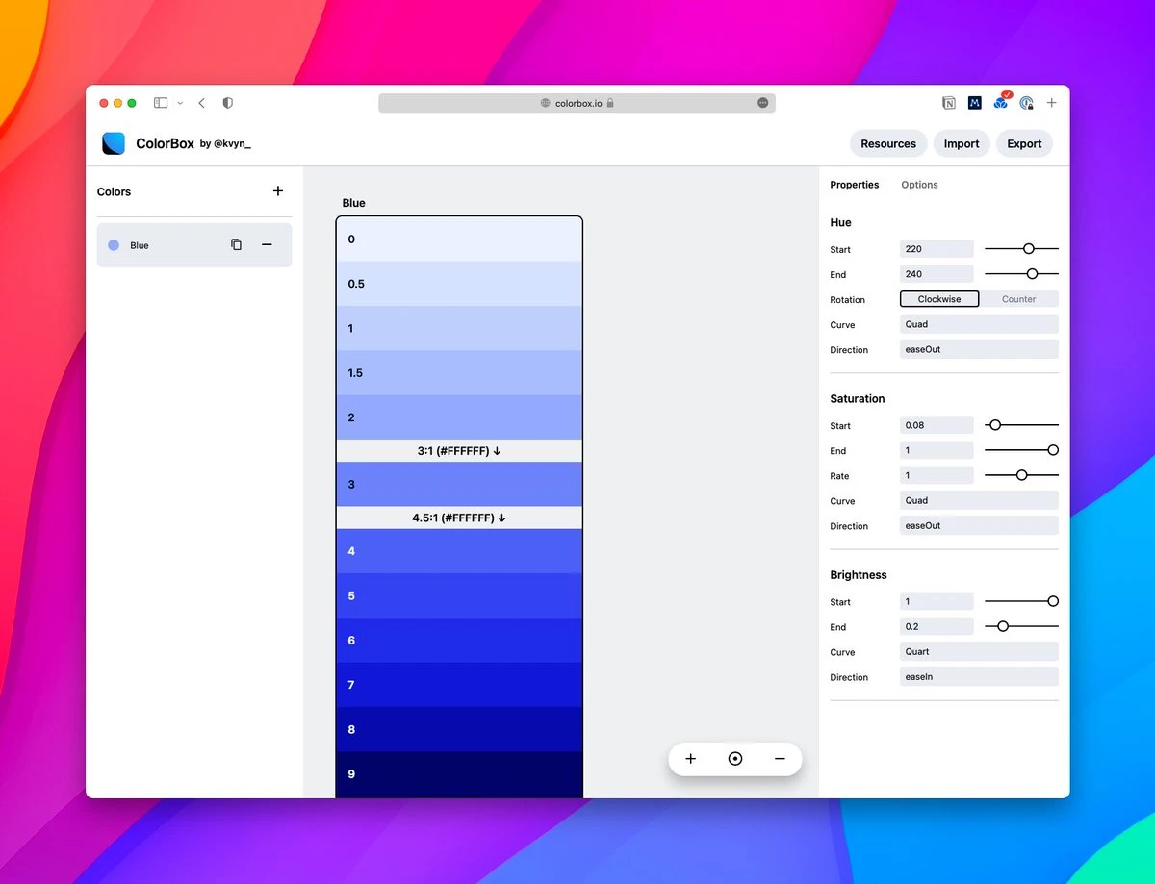Viewport: 1155px width, 884px height.
Task: Duplicate the Blue color palette
Action: click(x=236, y=245)
